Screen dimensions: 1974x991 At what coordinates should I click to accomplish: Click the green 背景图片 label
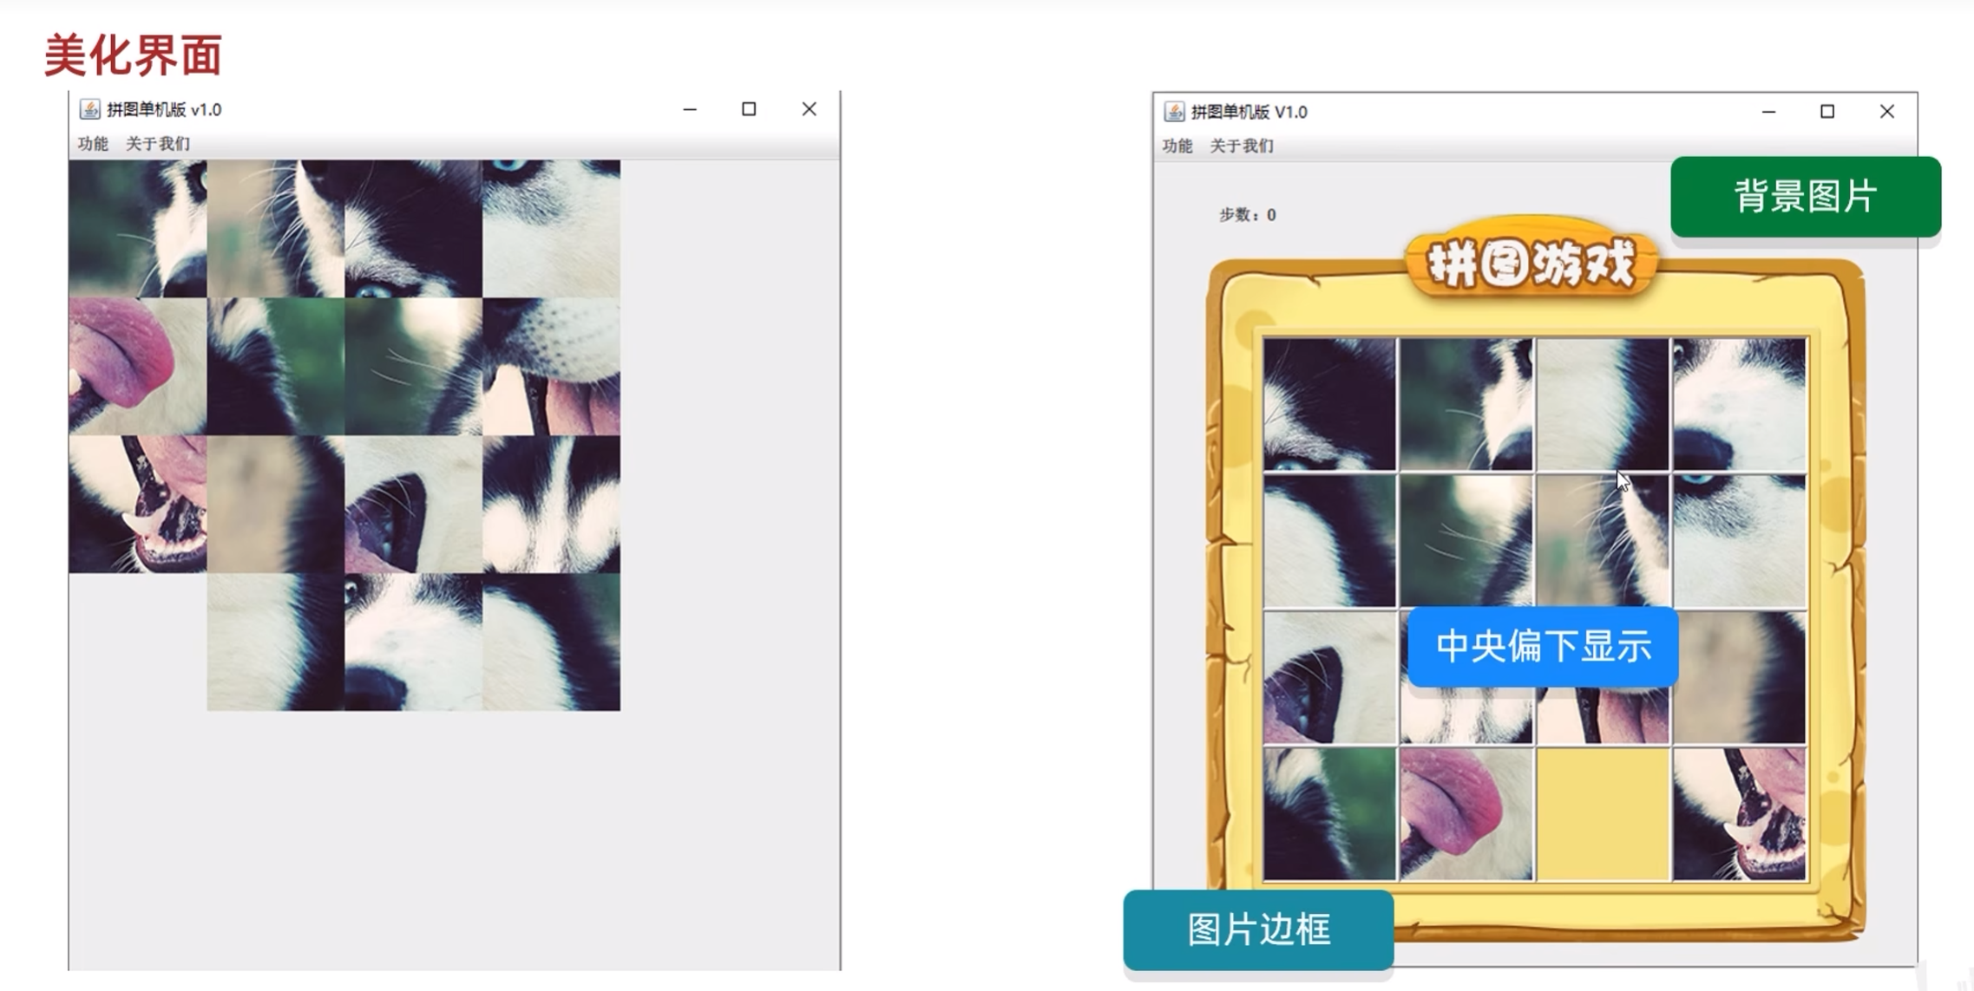[1805, 197]
